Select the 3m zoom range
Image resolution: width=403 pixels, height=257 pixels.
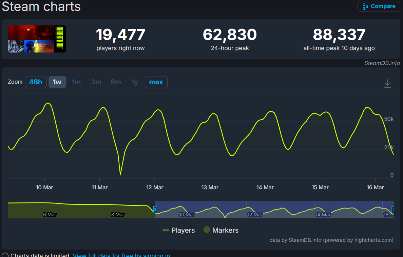96,82
